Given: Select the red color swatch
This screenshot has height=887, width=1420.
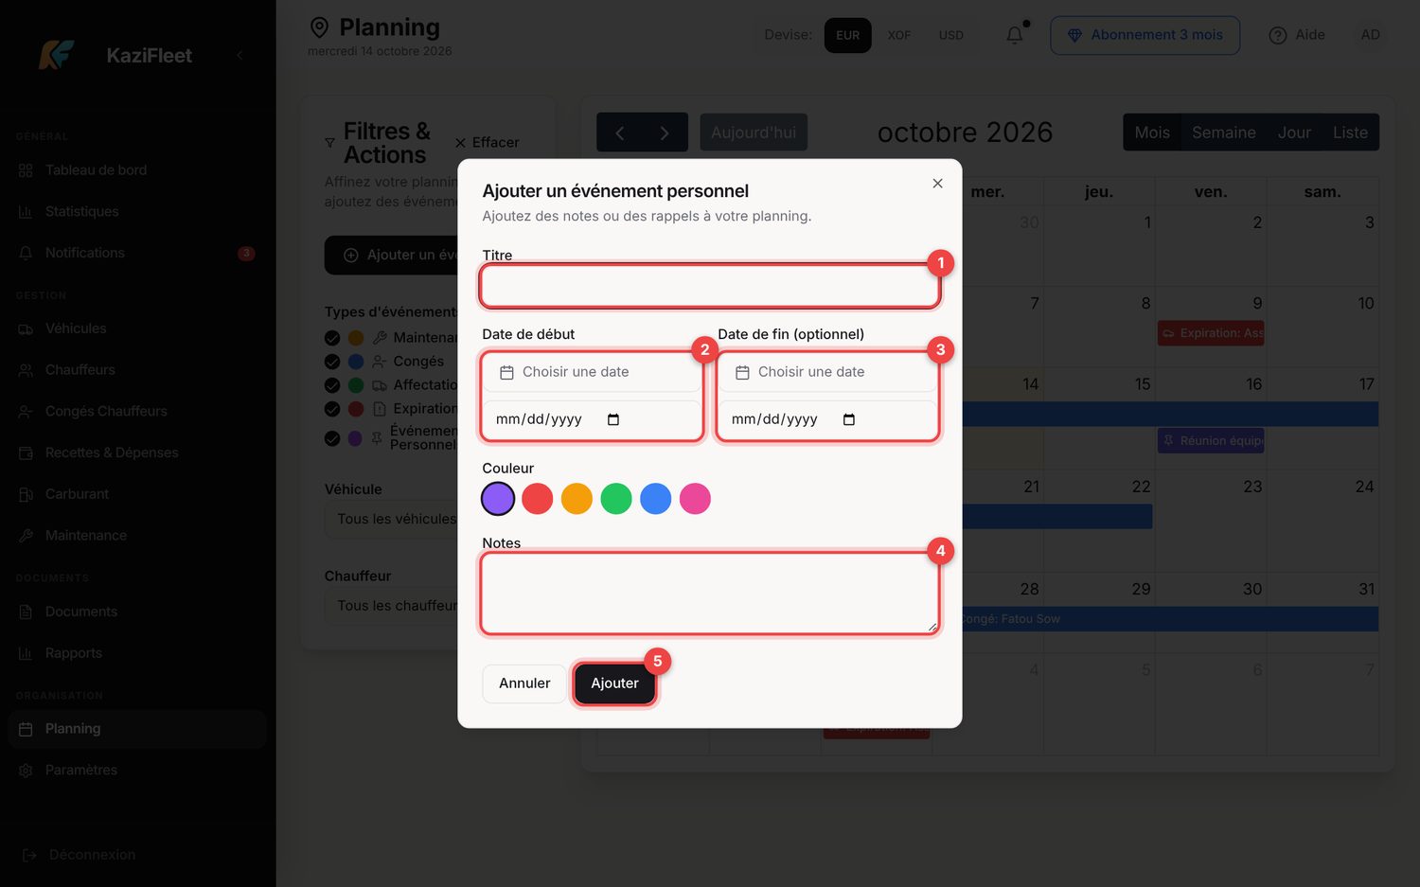Looking at the screenshot, I should point(538,499).
